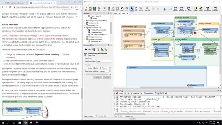The width and height of the screenshot is (222, 125).
Task: Add a Writer using the toolbar icon
Action: point(201,9)
